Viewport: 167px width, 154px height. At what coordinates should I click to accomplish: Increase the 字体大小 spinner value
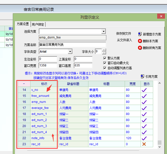pyautogui.click(x=104, y=50)
